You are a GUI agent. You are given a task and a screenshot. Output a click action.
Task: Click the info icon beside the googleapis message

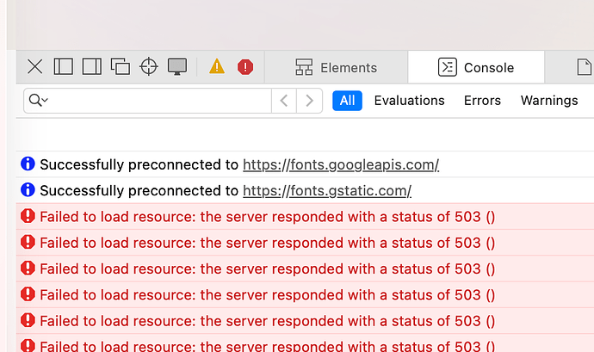(28, 164)
